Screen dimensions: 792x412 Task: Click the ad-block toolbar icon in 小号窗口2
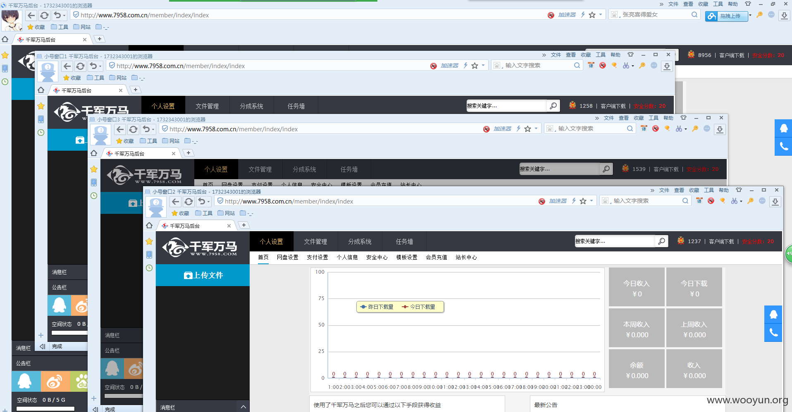(711, 201)
